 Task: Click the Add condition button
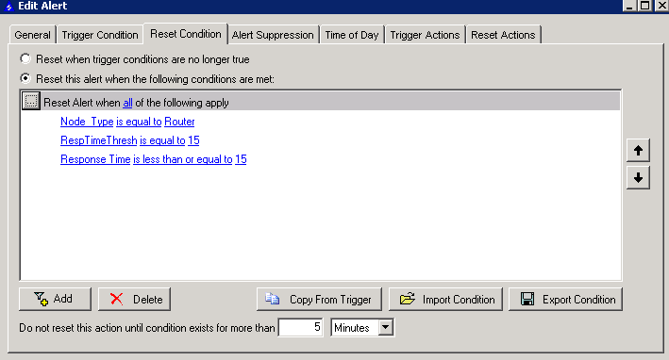[55, 299]
